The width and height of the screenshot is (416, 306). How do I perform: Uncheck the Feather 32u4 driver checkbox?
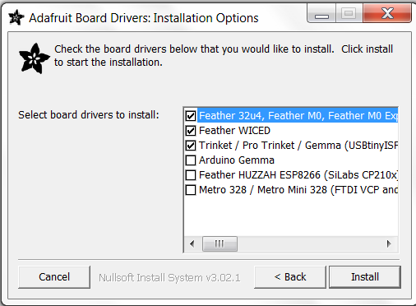pos(191,116)
